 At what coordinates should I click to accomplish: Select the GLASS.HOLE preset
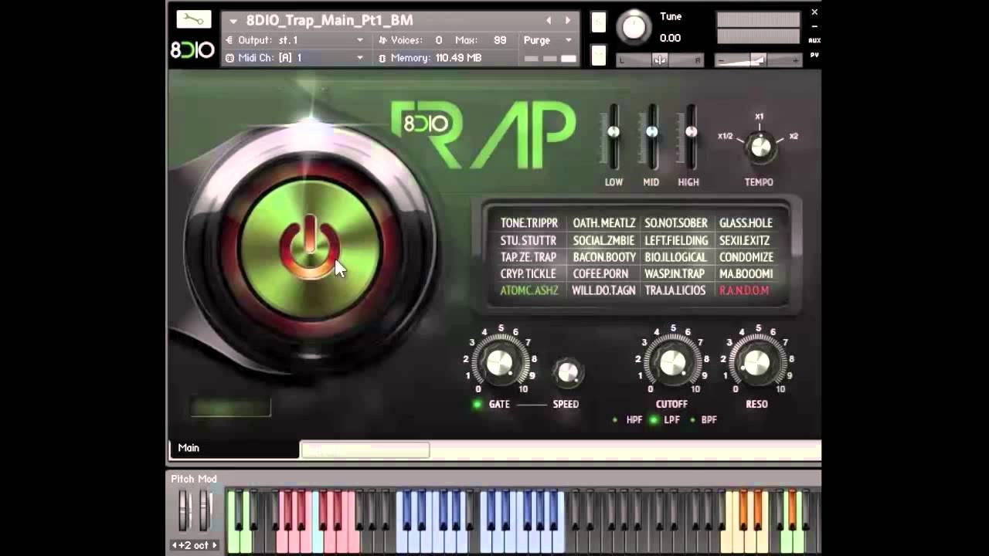[x=746, y=223]
